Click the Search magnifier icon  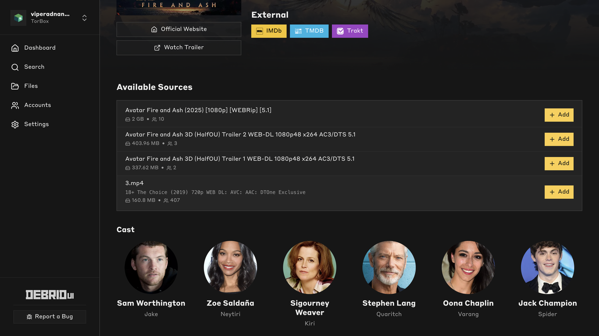pyautogui.click(x=15, y=67)
